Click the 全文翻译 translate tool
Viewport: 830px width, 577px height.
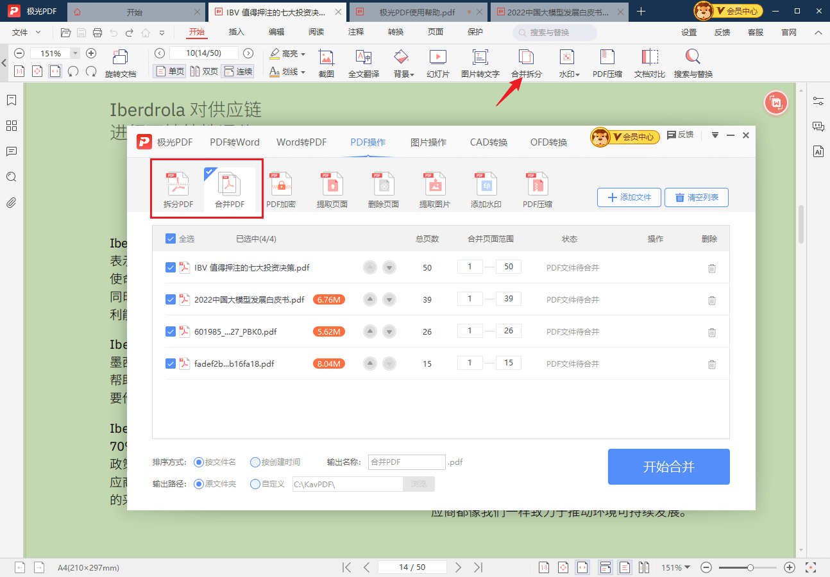(x=364, y=63)
